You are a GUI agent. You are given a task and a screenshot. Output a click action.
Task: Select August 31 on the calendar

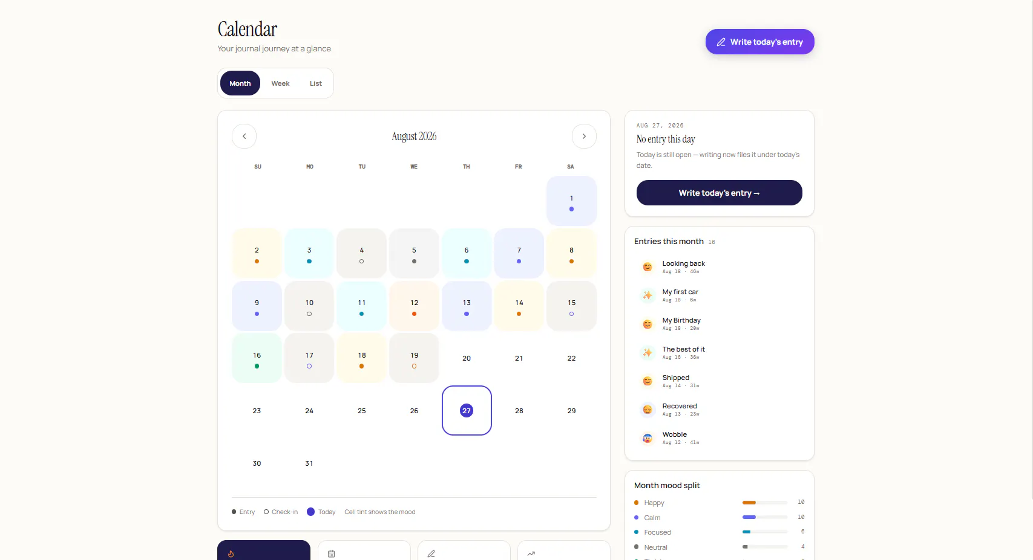pyautogui.click(x=309, y=463)
